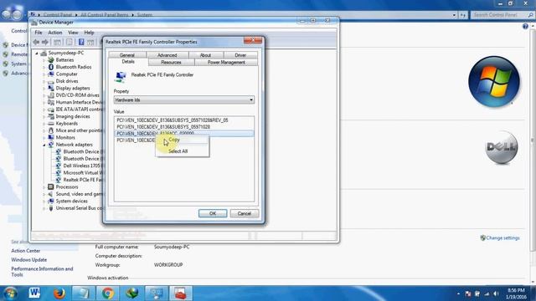
Task: Open Firefox from the taskbar
Action: point(59,293)
